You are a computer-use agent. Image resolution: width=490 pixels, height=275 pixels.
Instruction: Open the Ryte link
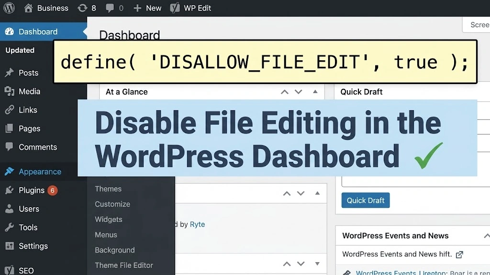click(197, 224)
